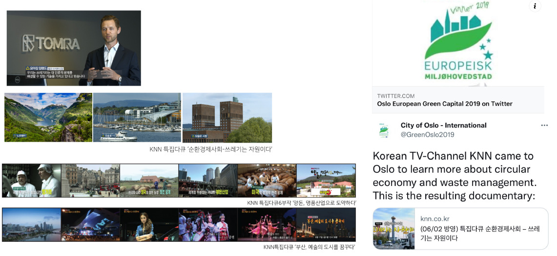557x256 pixels.
Task: Click the knn.co.kr domain text in the card
Action: [435, 219]
